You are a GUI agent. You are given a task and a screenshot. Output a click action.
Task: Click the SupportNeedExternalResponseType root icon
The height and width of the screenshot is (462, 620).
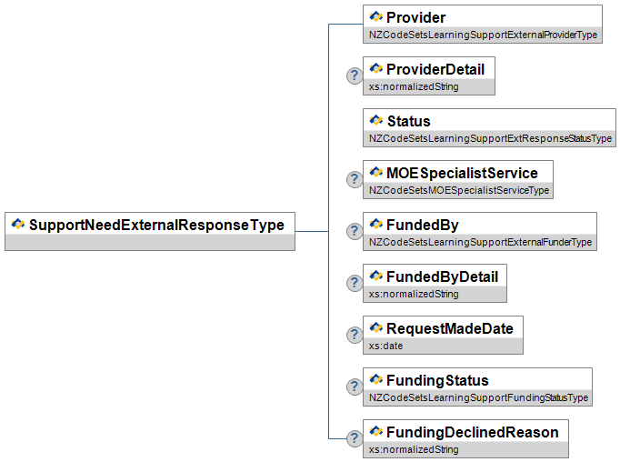[17, 225]
